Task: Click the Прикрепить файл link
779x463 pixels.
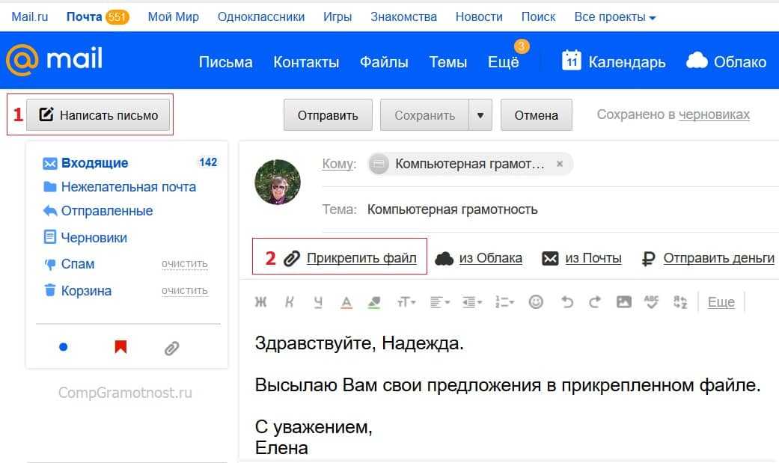Action: point(361,258)
